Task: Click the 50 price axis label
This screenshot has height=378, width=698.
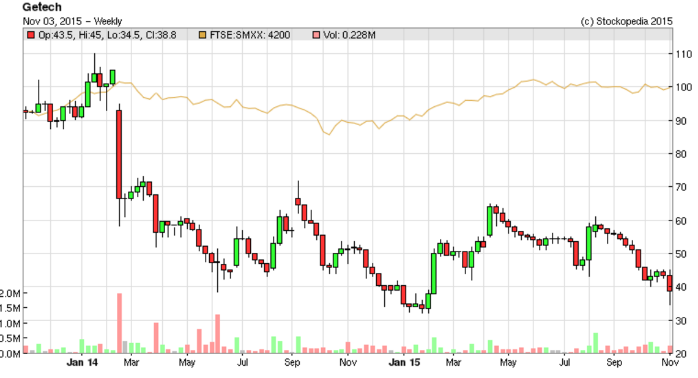Action: (680, 254)
